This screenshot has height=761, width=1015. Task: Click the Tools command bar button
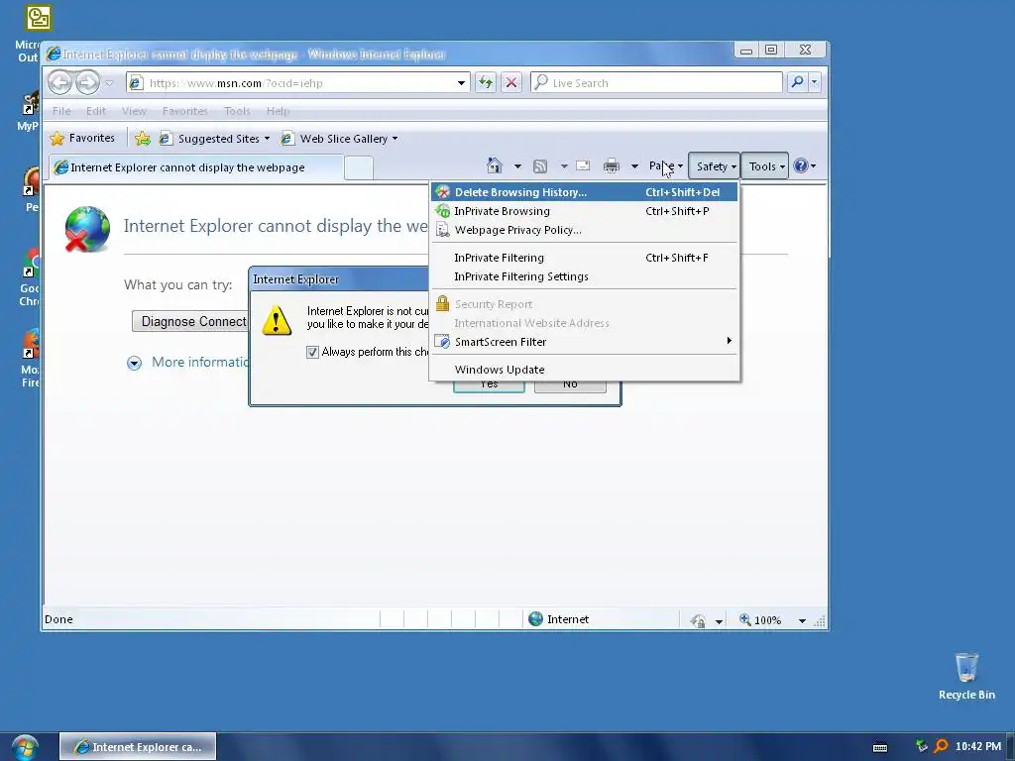click(x=764, y=166)
